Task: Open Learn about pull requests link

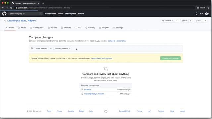Action: click(x=102, y=58)
